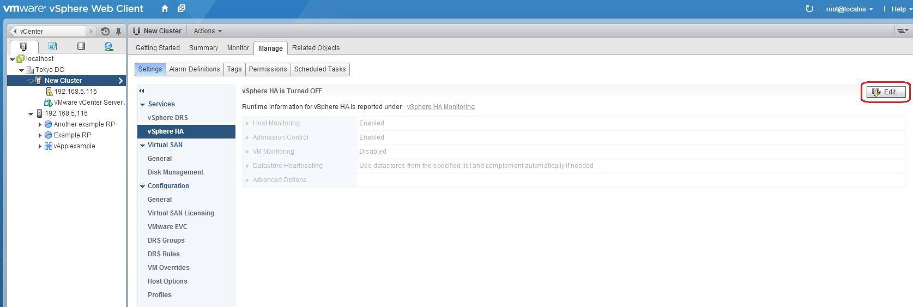Go forward with the navigator arrow
This screenshot has height=307, width=913.
pyautogui.click(x=91, y=32)
